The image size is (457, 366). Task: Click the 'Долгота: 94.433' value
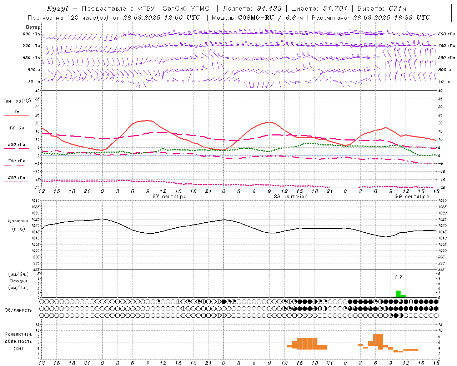point(252,9)
